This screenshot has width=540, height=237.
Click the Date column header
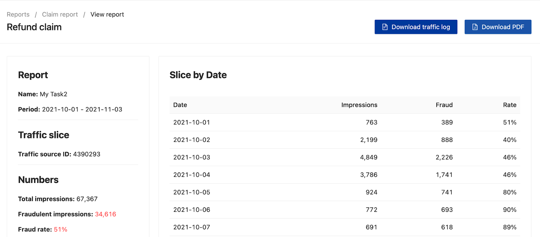click(180, 105)
